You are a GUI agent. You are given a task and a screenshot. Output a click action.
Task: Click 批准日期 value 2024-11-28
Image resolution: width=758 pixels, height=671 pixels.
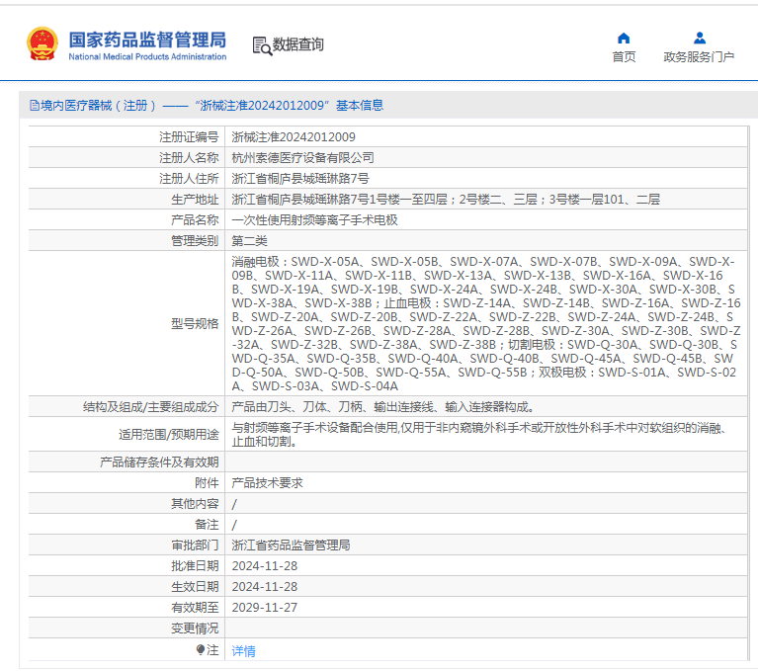click(265, 566)
